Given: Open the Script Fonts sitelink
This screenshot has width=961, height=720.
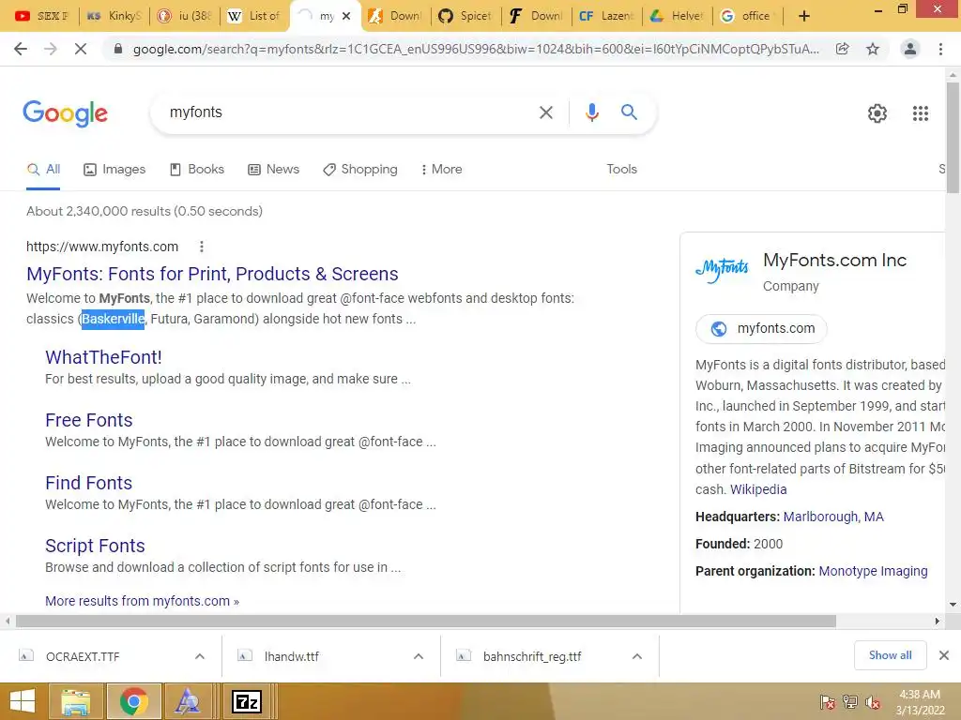Looking at the screenshot, I should [95, 546].
